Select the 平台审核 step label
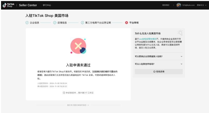 (x=134, y=23)
